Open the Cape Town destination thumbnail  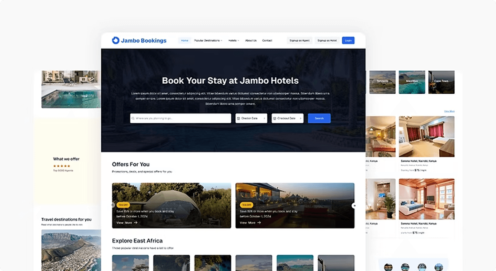pos(442,82)
